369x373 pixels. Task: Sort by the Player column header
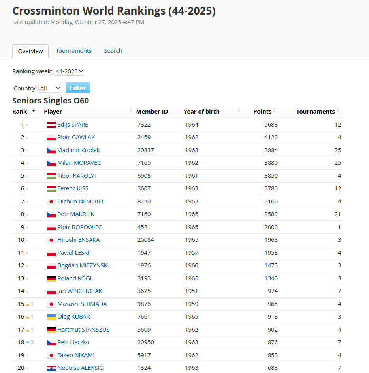(x=53, y=112)
